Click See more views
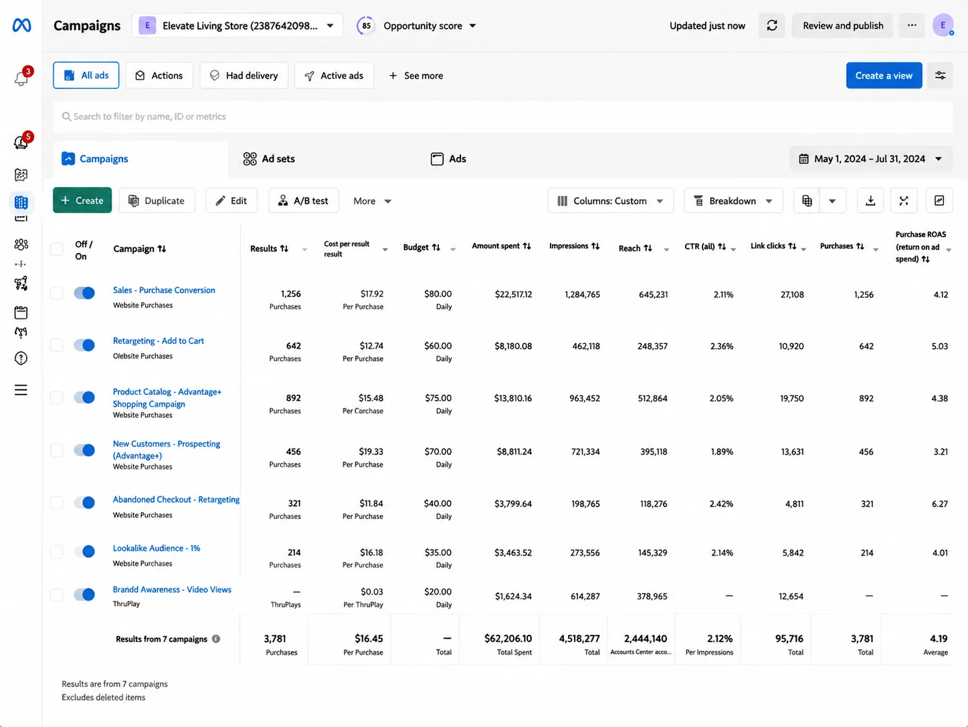The height and width of the screenshot is (727, 968). pos(416,76)
